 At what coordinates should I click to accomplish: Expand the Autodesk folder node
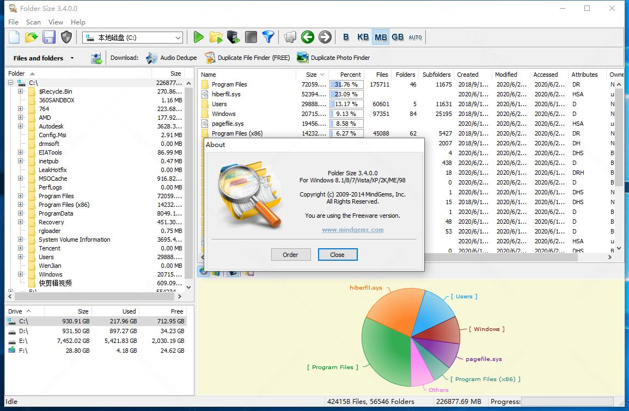click(20, 126)
